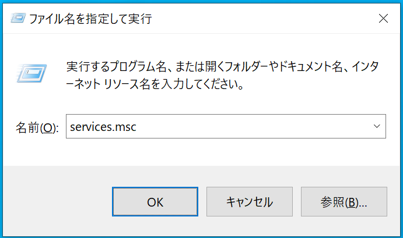This screenshot has height=238, width=403.
Task: Click description line starting 実行するプログラム名
Action: pyautogui.click(x=223, y=66)
